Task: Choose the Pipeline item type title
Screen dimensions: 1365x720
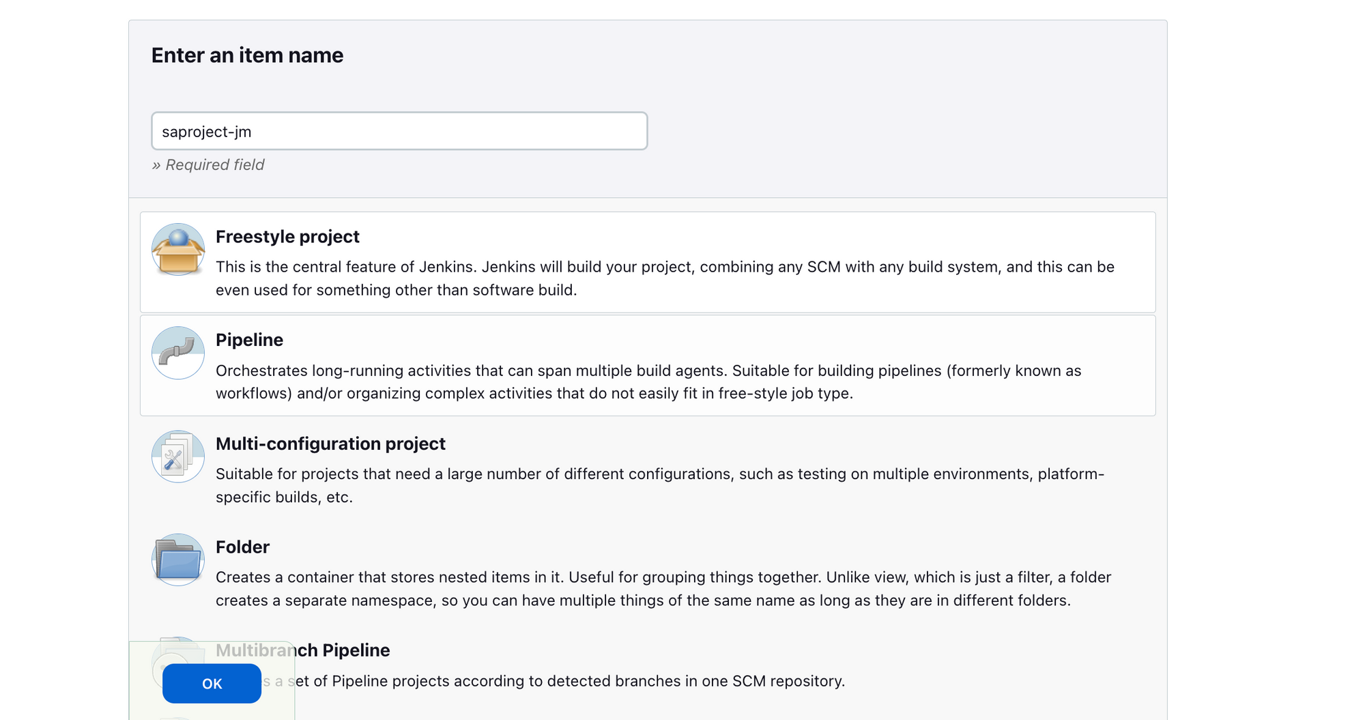Action: (249, 340)
